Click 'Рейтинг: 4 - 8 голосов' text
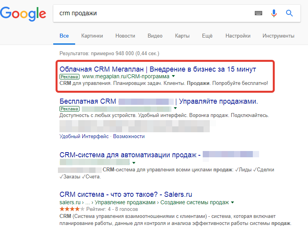Image resolution: width=308 pixels, height=232 pixels. (x=112, y=209)
